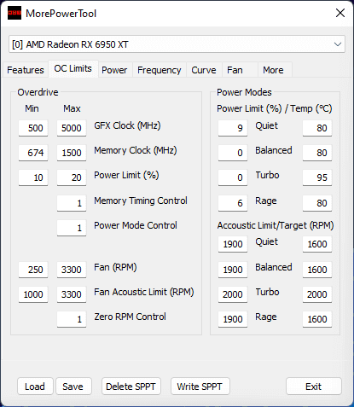The width and height of the screenshot is (354, 407).
Task: Click the Delete SPPT button
Action: (131, 387)
